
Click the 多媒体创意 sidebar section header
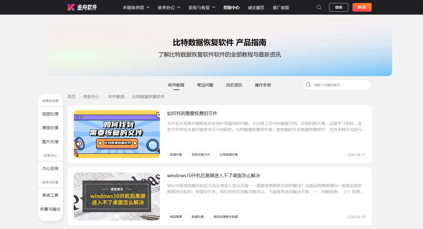[50, 101]
